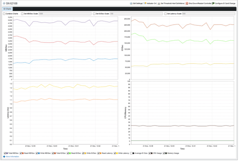This screenshot has width=239, height=161.
Task: Open Set Threshold Alert Definitions icon
Action: (159, 3)
